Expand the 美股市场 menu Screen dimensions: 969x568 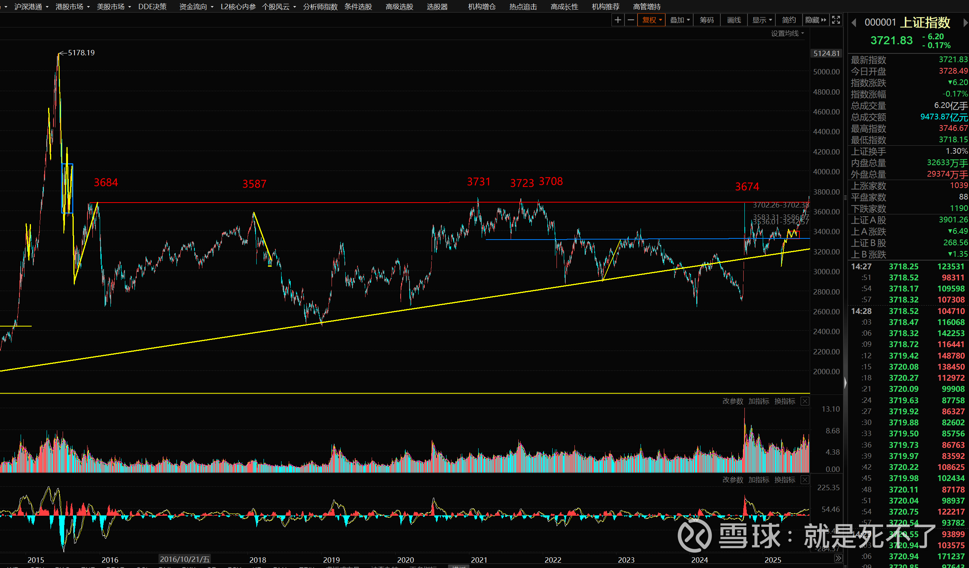(x=113, y=6)
